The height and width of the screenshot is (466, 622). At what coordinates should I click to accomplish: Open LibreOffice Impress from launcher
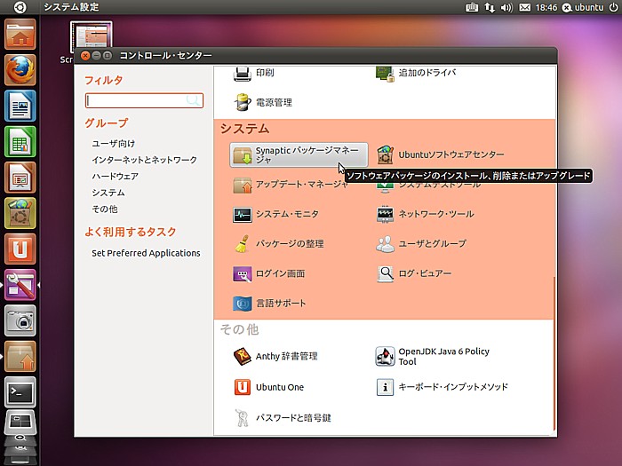20,178
